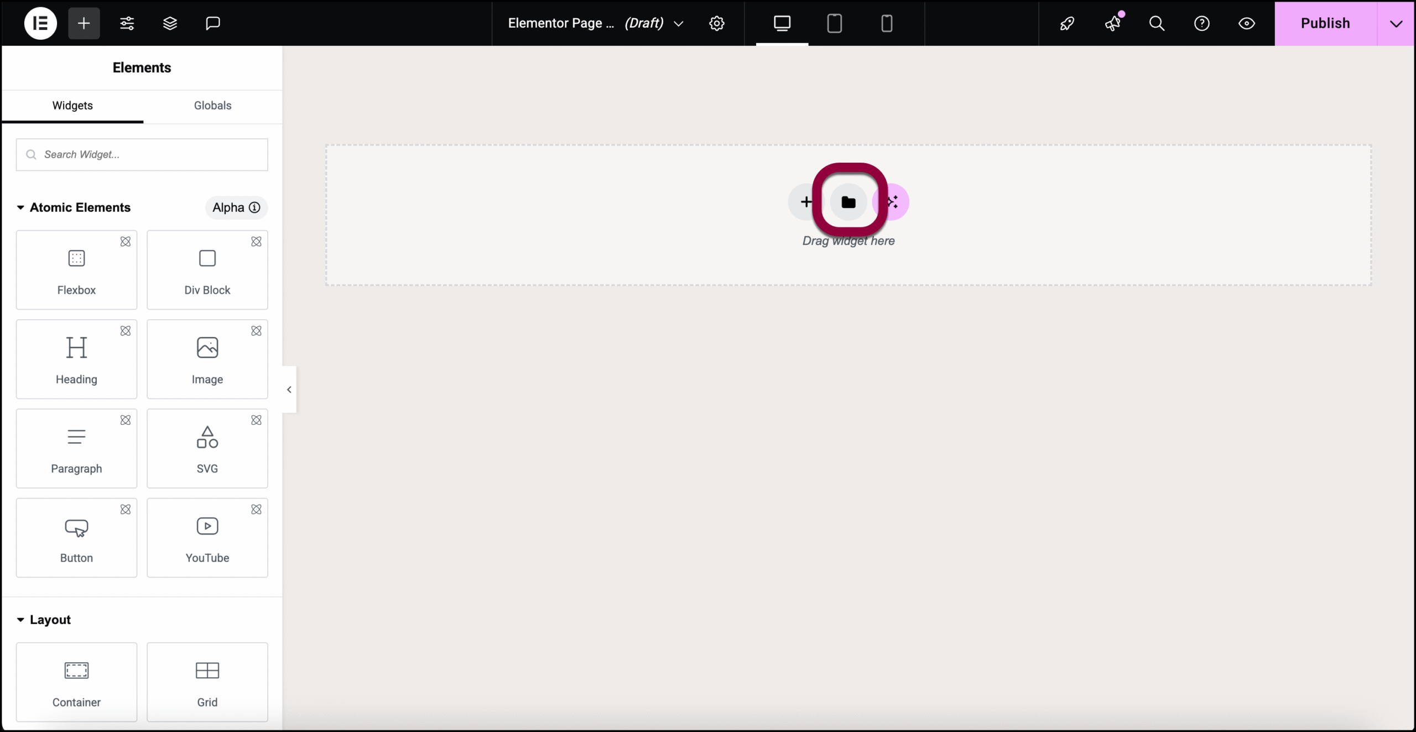Open the Structure layers icon
This screenshot has width=1416, height=732.
[170, 23]
